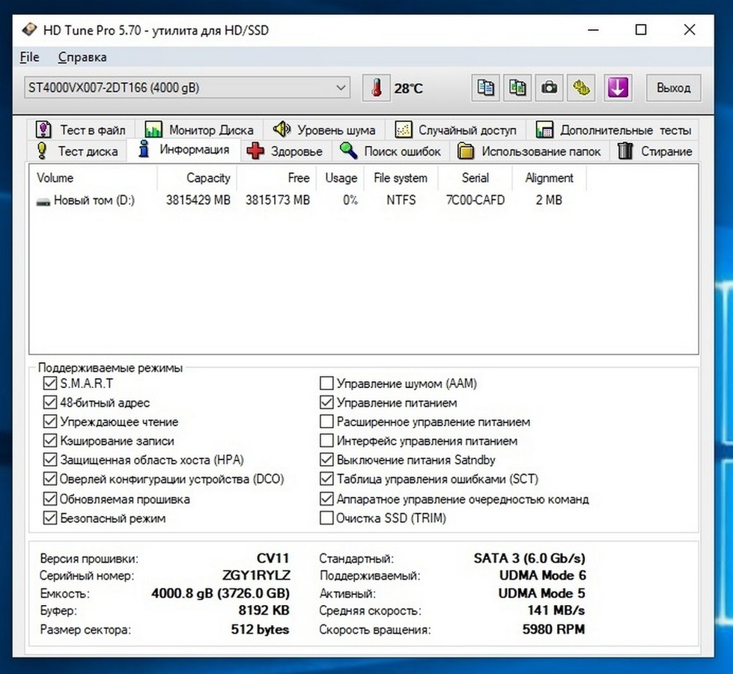
Task: Open the Стирание tab with trash icon
Action: coord(655,151)
